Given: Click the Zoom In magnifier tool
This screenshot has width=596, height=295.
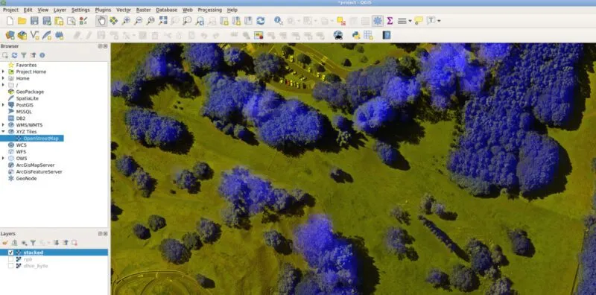Looking at the screenshot, I should [126, 21].
